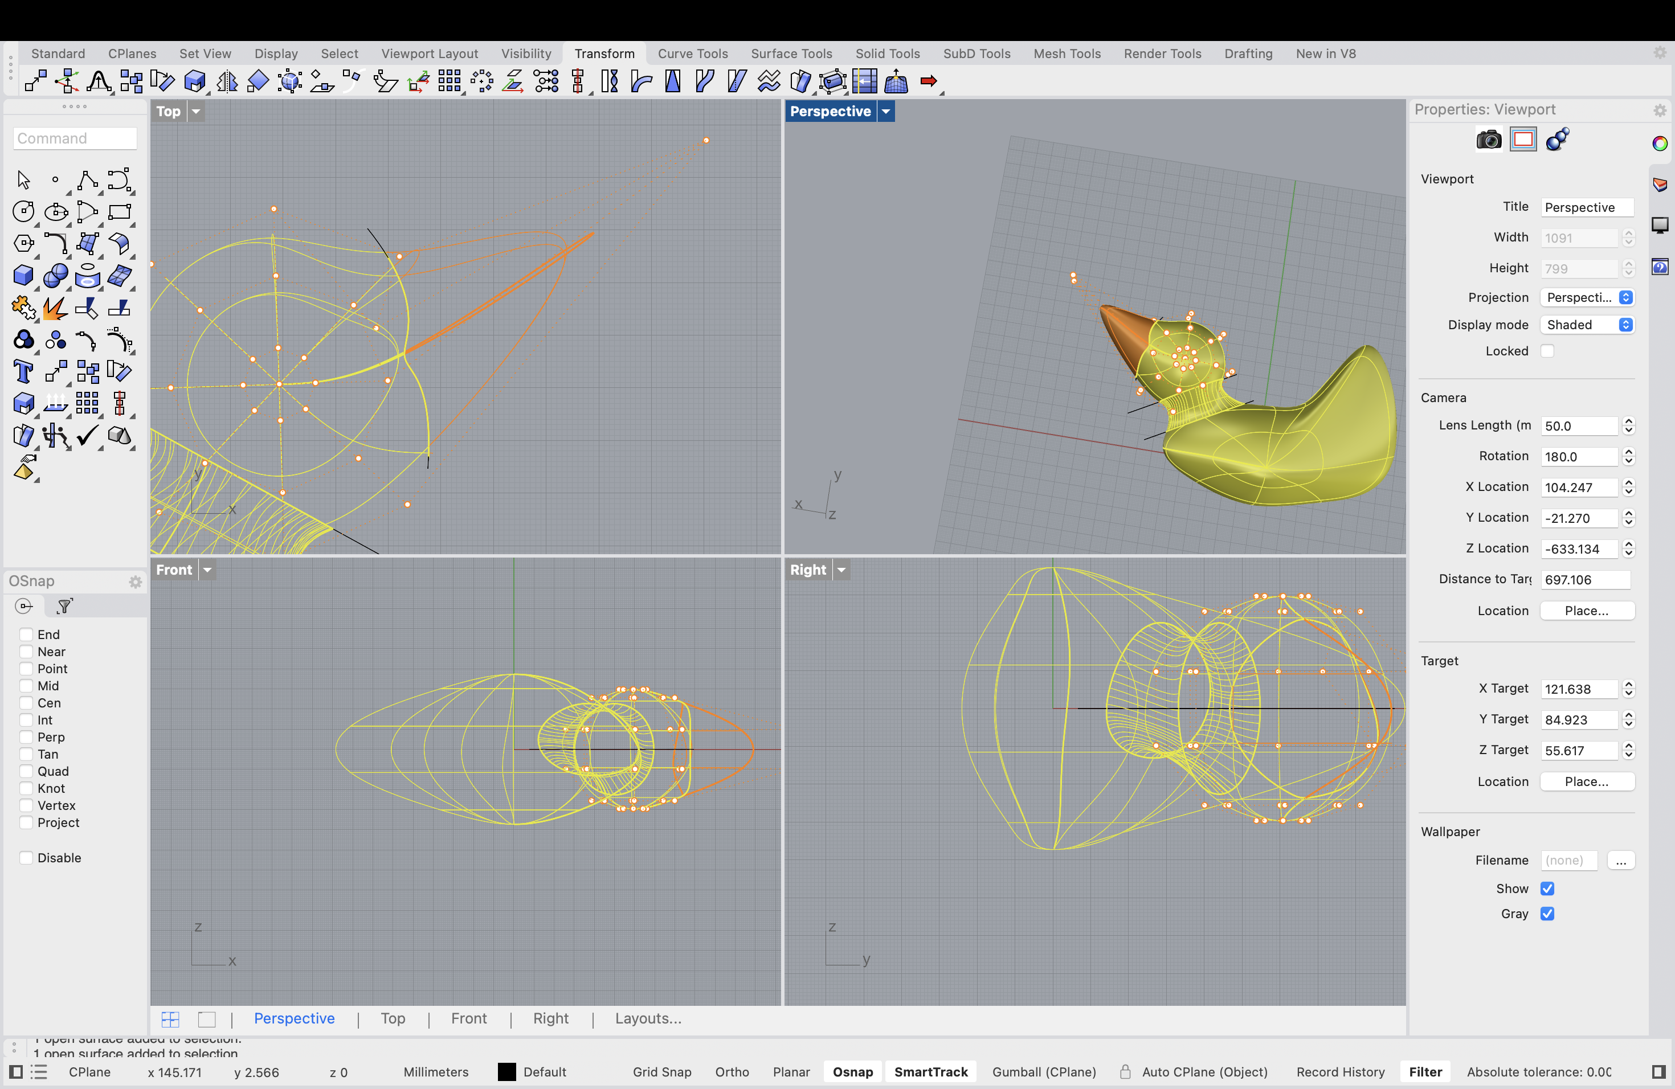Open the Perspective viewport menu arrow
Image resolution: width=1675 pixels, height=1089 pixels.
[x=886, y=111]
